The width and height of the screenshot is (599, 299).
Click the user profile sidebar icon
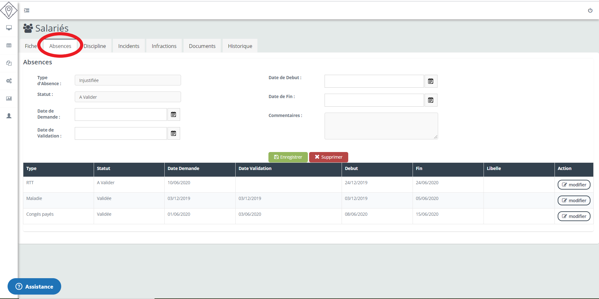click(x=9, y=116)
